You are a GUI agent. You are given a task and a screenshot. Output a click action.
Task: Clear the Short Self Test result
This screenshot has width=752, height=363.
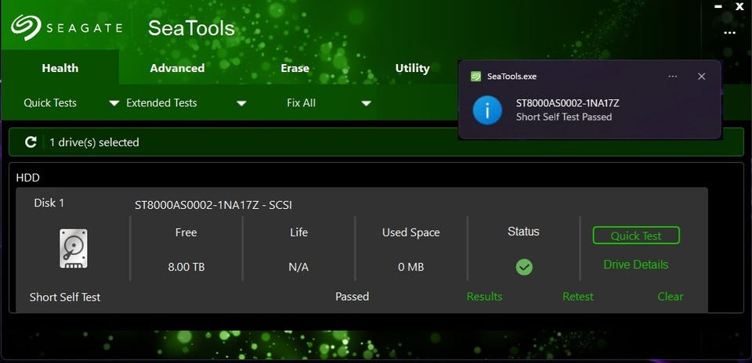(x=671, y=297)
